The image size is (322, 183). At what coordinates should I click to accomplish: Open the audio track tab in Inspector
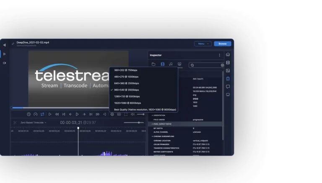(171, 64)
